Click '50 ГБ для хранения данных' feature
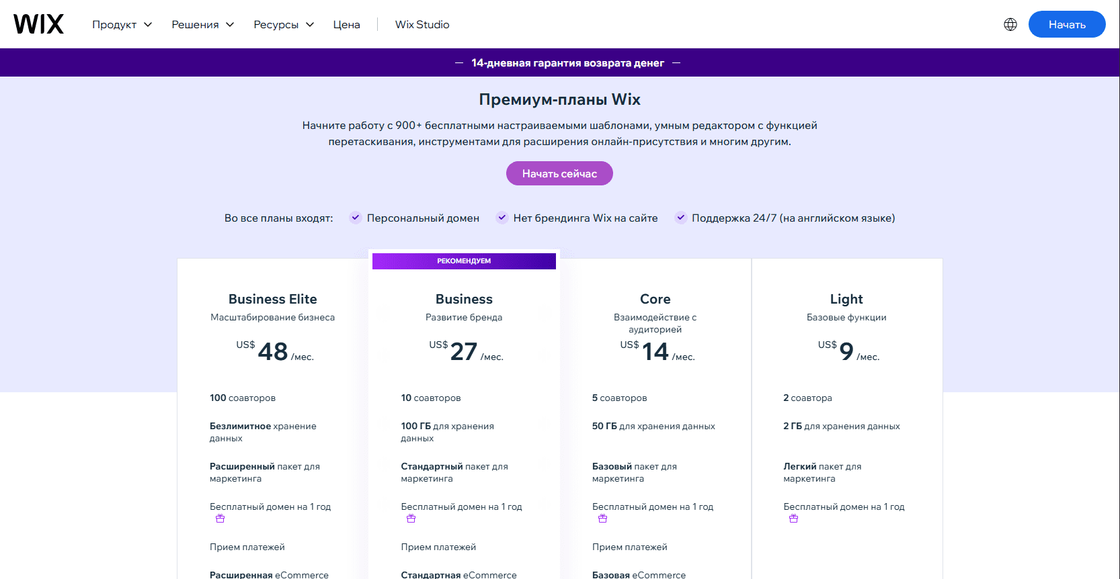This screenshot has height=579, width=1120. point(653,426)
